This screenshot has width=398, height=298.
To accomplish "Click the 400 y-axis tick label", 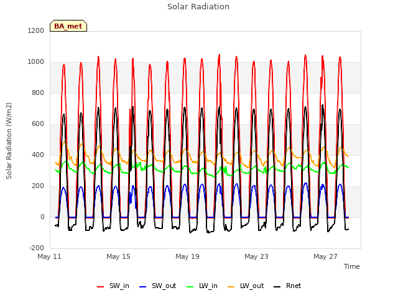I will [x=38, y=155].
